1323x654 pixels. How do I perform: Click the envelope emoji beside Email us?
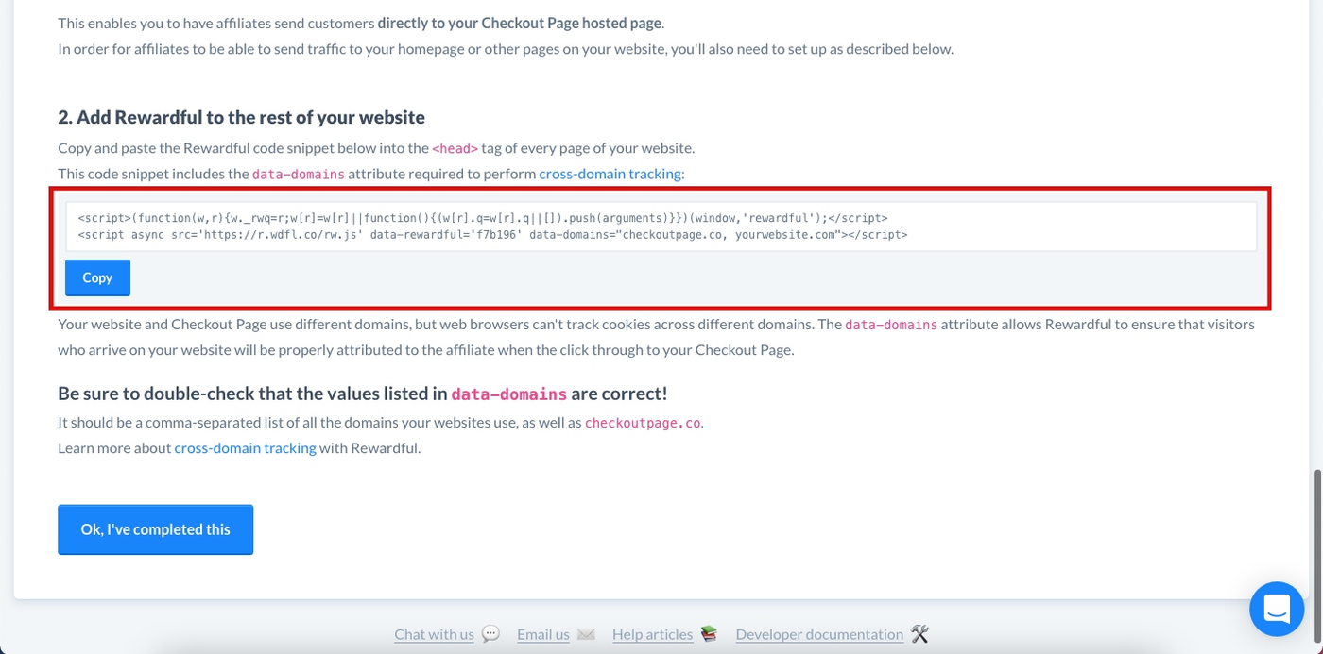click(x=586, y=634)
